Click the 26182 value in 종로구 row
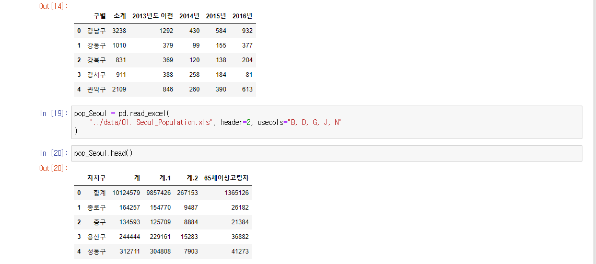 tap(240, 208)
